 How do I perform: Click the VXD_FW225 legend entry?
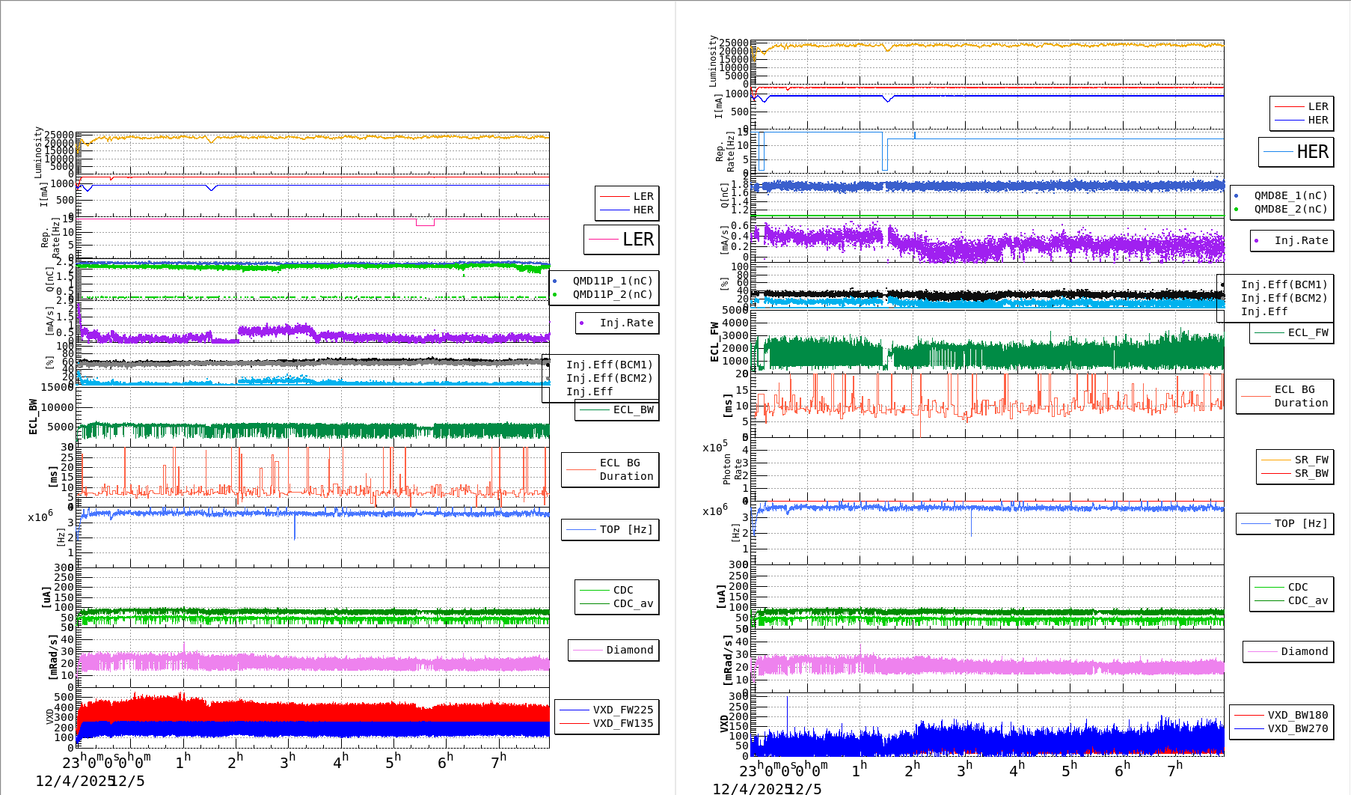coord(622,710)
